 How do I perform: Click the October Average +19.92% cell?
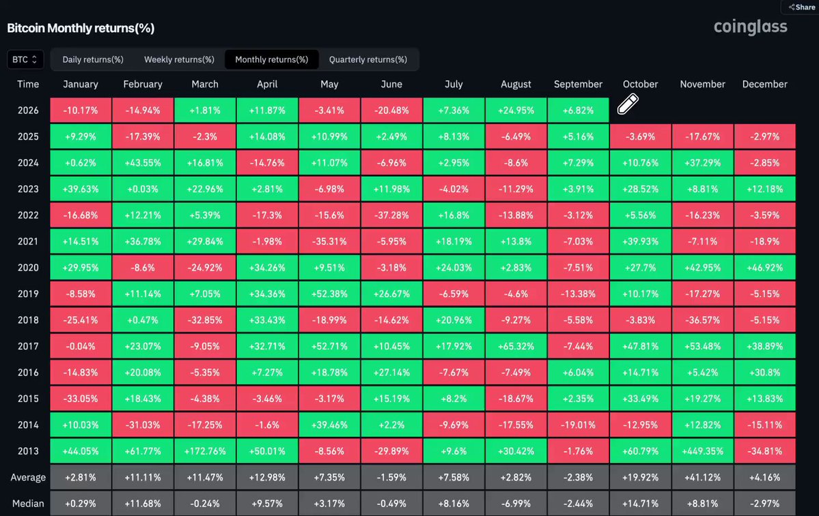(640, 477)
